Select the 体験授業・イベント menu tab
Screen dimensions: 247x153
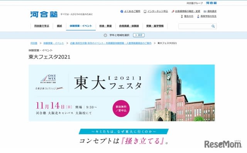click(x=81, y=26)
